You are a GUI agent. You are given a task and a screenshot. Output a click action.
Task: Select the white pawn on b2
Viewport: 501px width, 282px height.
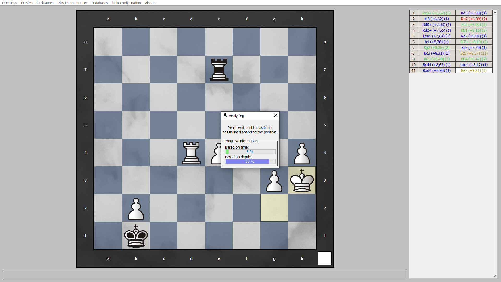[136, 208]
